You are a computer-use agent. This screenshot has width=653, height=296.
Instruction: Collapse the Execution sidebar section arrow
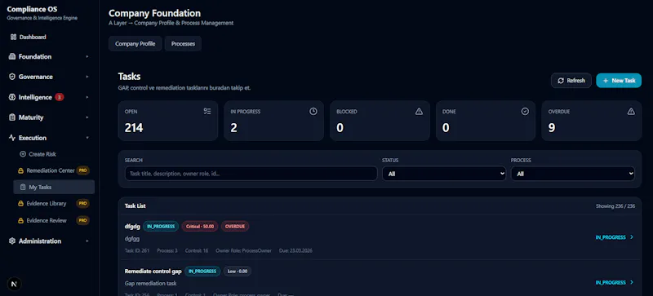pyautogui.click(x=87, y=138)
